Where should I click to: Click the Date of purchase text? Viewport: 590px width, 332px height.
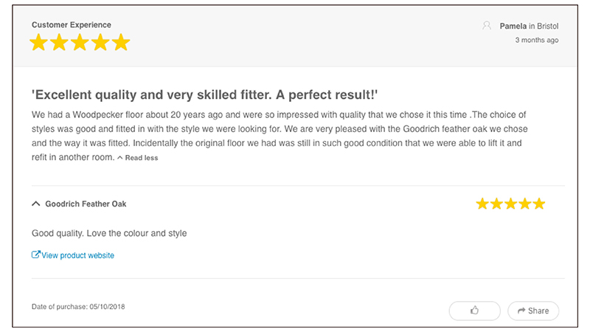[x=78, y=306]
